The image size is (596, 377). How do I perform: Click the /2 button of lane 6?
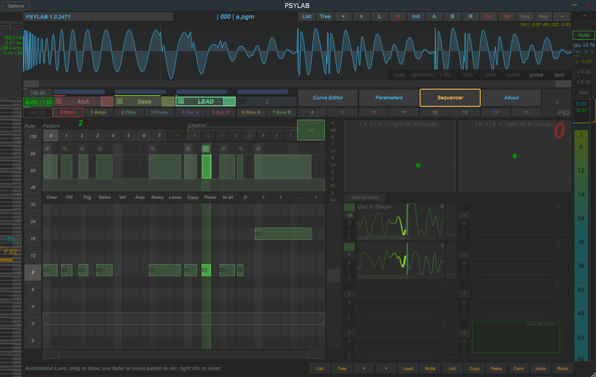tap(464, 301)
